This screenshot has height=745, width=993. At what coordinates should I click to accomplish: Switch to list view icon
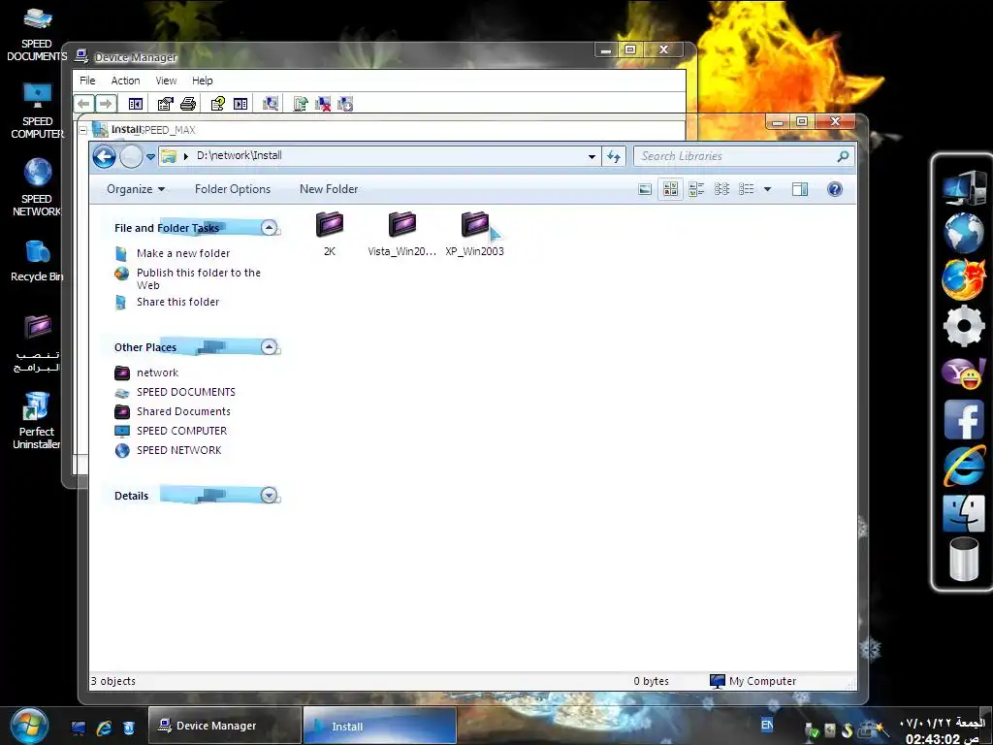[x=747, y=189]
